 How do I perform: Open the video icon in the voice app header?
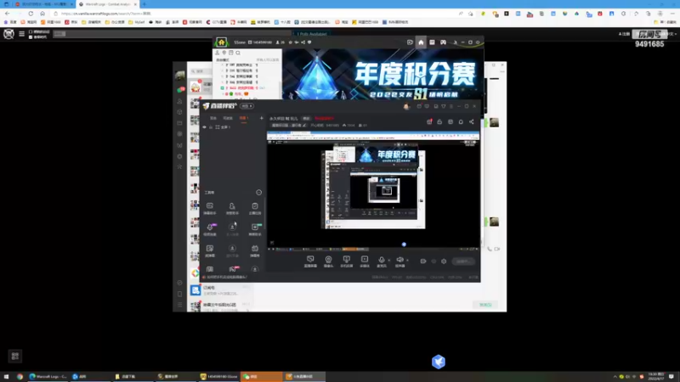(410, 42)
